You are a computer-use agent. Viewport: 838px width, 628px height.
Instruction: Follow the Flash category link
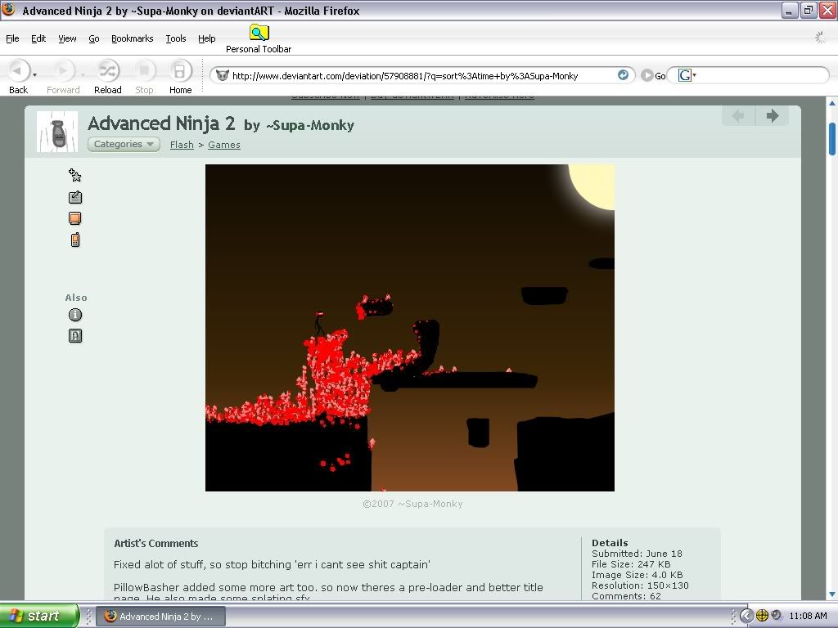click(182, 145)
